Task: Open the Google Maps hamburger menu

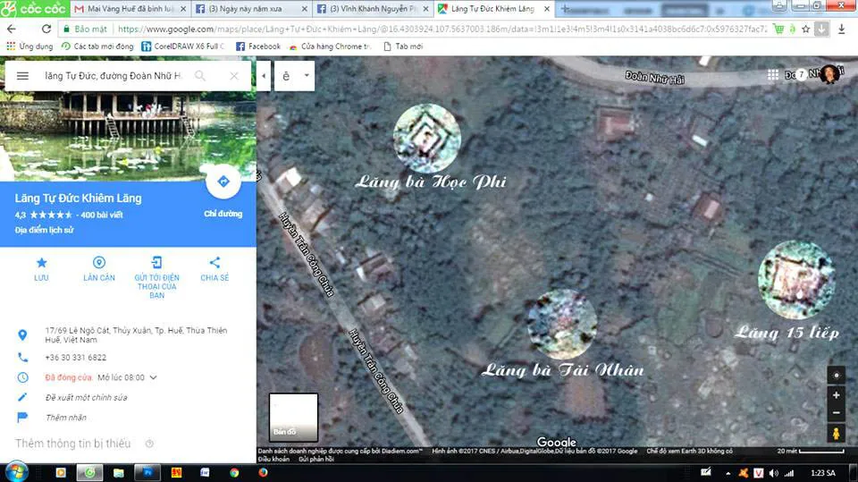Action: tap(22, 76)
